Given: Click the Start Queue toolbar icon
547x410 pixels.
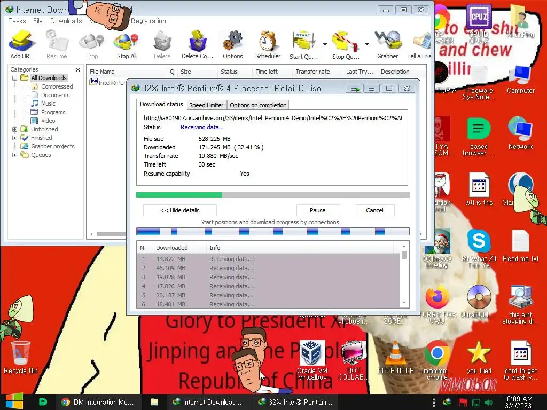Looking at the screenshot, I should [304, 44].
